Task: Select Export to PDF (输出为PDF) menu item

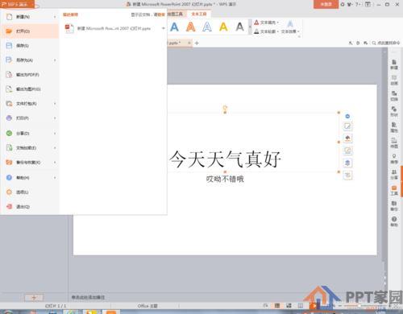Action: point(30,75)
